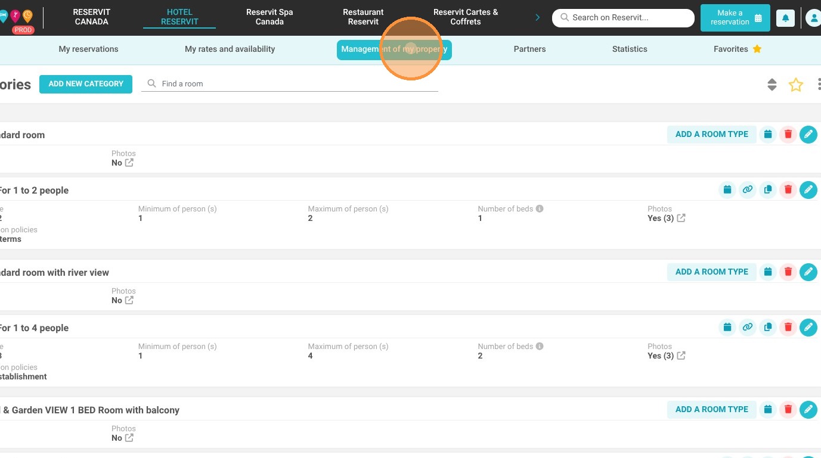Open Standard room photos external link

tap(129, 163)
